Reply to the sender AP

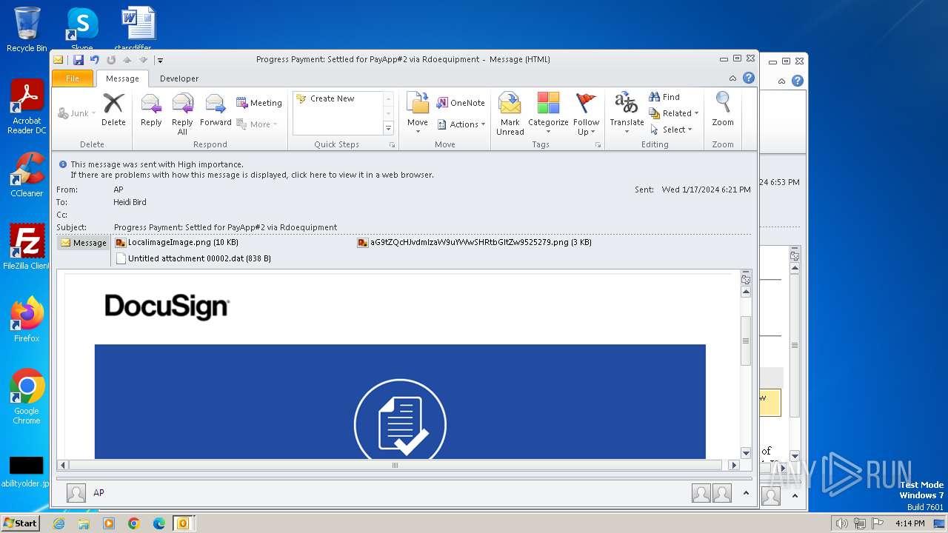point(151,110)
